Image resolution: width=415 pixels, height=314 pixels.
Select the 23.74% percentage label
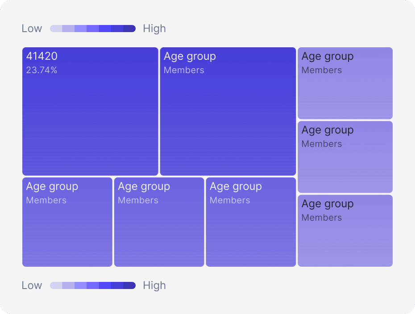41,70
